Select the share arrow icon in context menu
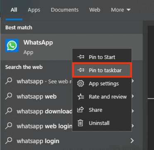The image size is (154, 150). point(81,110)
